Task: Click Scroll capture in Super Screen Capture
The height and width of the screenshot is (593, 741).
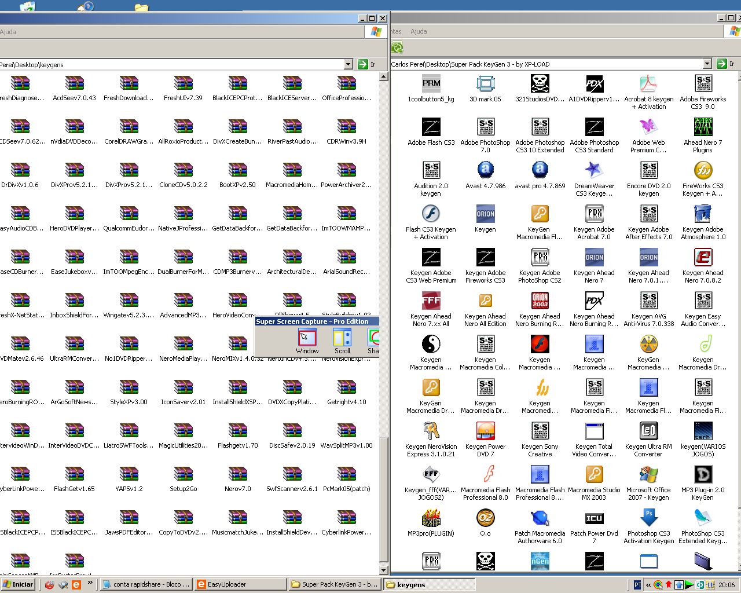Action: click(x=342, y=341)
